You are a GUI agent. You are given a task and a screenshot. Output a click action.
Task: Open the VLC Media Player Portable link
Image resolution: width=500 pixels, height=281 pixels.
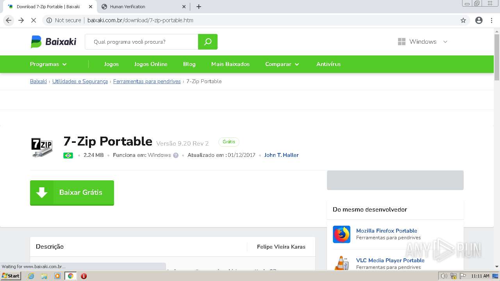tap(390, 260)
